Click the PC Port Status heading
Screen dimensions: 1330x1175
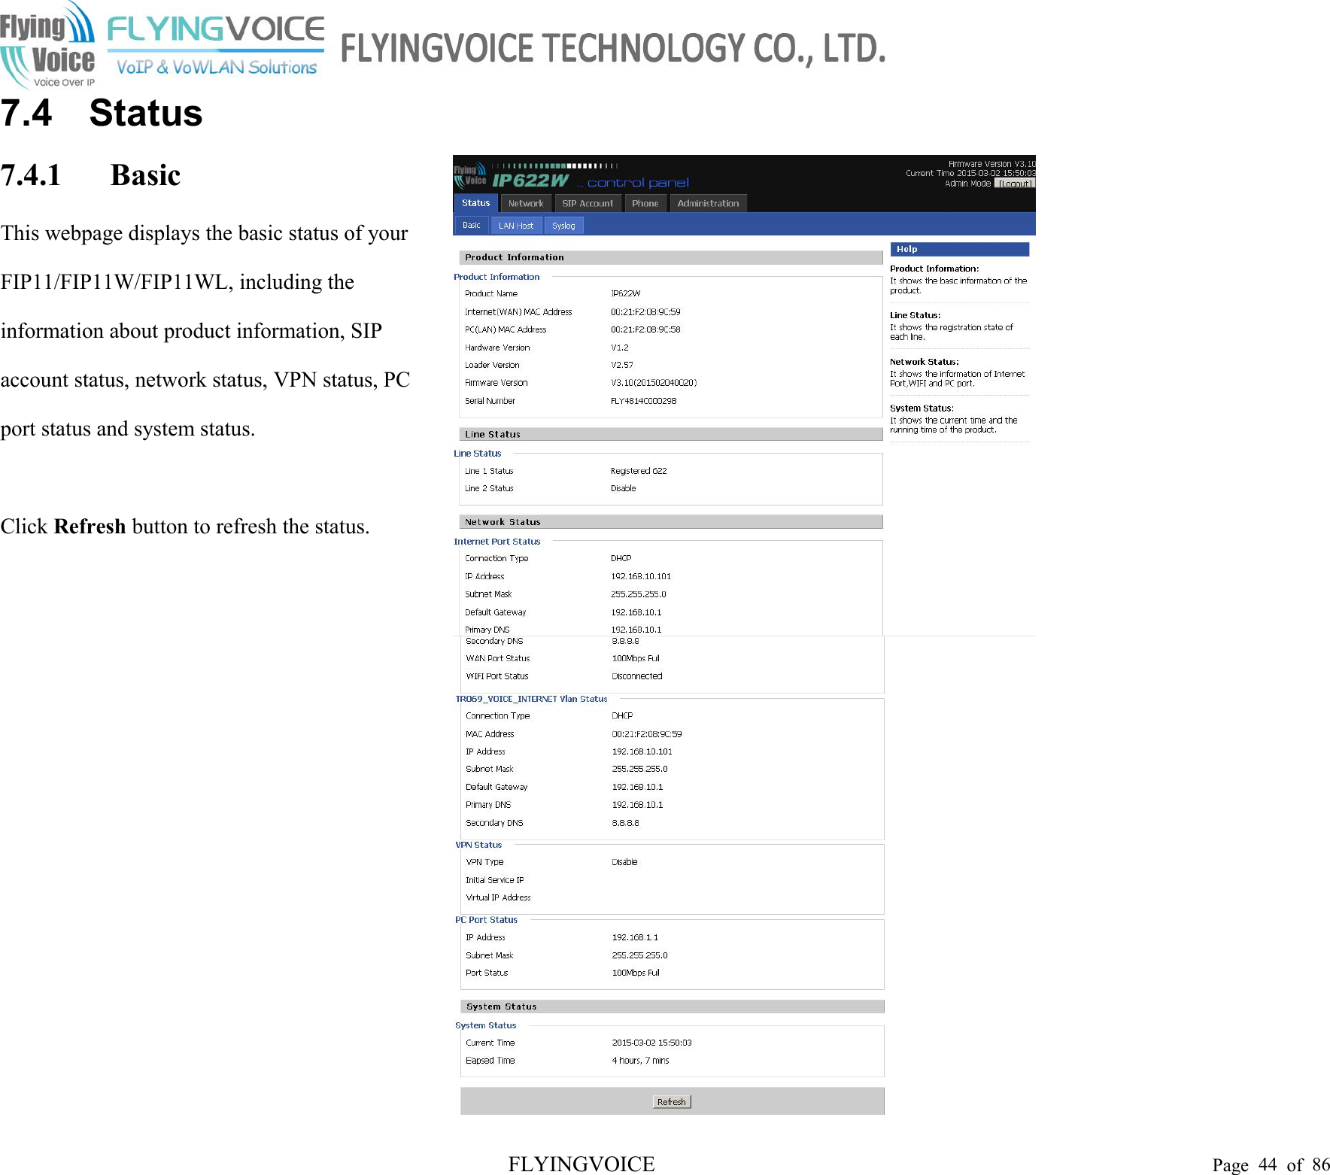pos(486,920)
